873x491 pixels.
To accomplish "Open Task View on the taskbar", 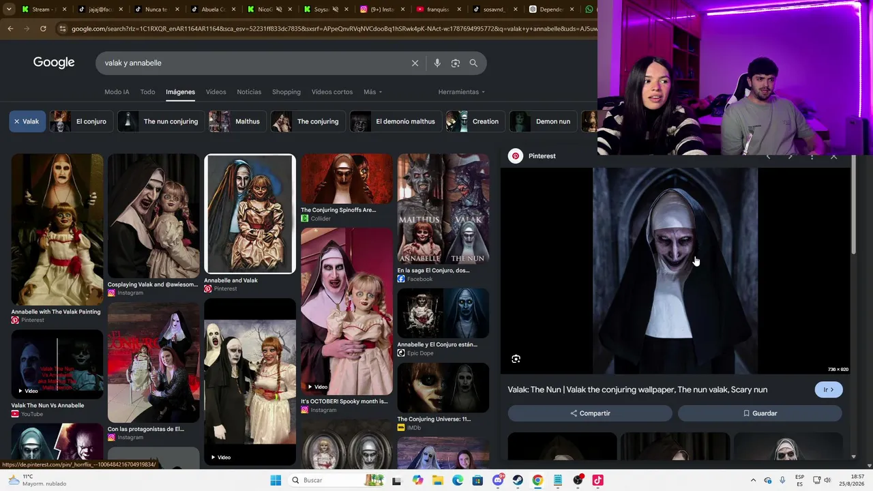I will point(396,480).
